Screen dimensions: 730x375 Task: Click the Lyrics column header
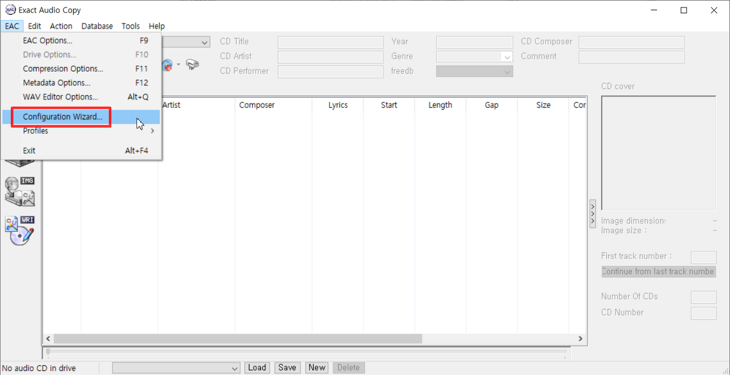338,105
